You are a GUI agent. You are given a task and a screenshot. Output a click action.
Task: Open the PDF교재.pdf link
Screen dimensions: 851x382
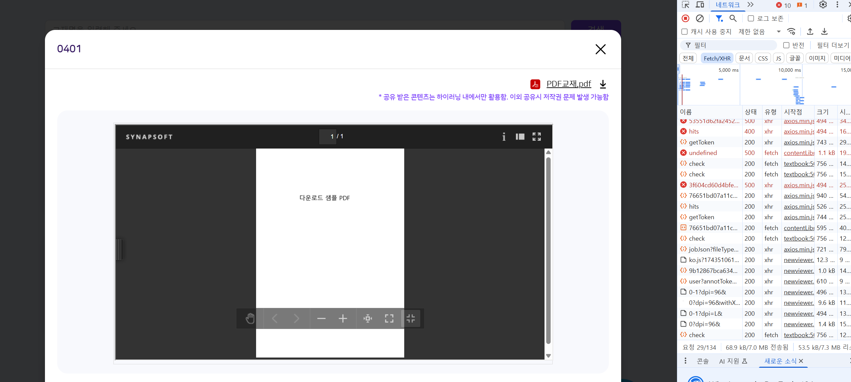pyautogui.click(x=568, y=84)
